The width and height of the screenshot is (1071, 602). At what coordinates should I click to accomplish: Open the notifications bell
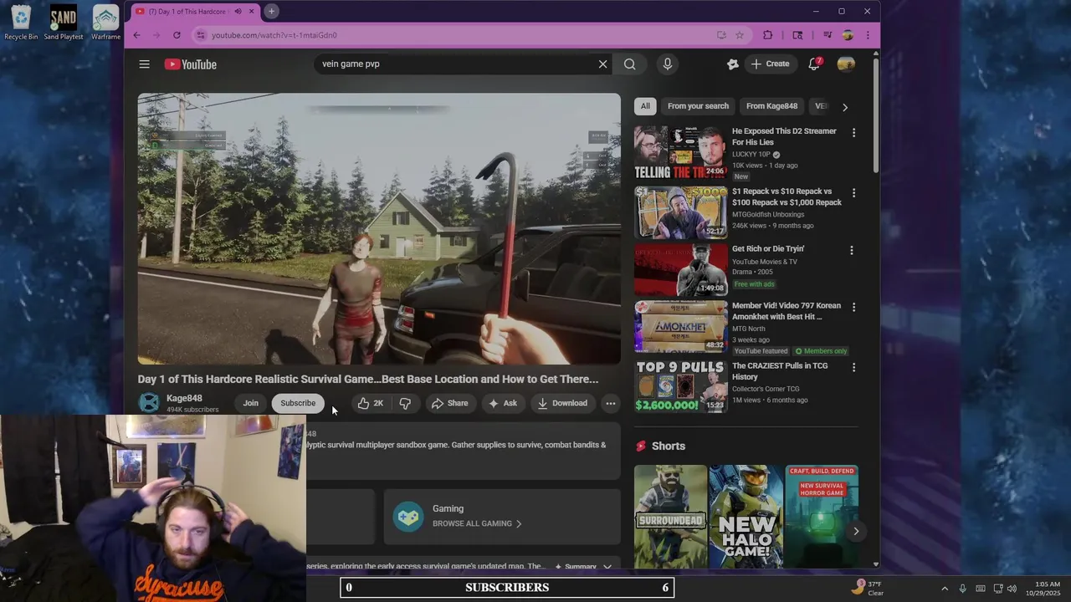click(814, 64)
